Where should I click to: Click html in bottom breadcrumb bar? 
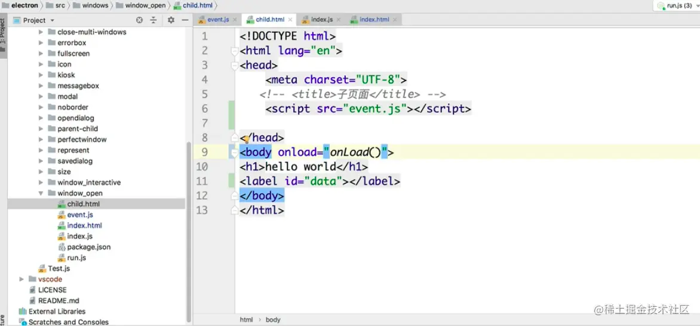[246, 320]
